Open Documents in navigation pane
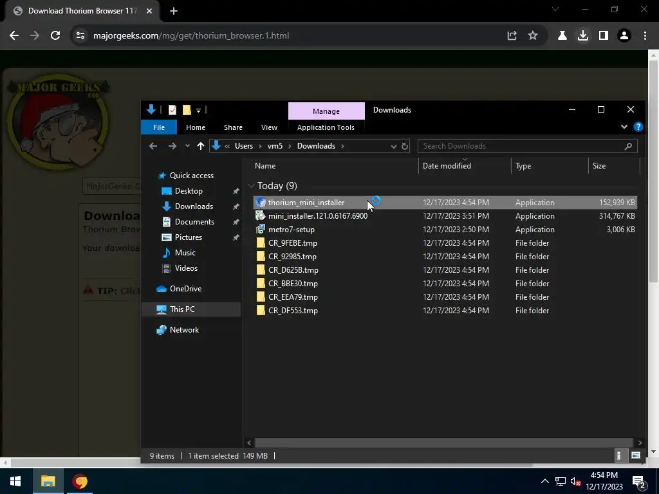Image resolution: width=659 pixels, height=494 pixels. pos(194,222)
